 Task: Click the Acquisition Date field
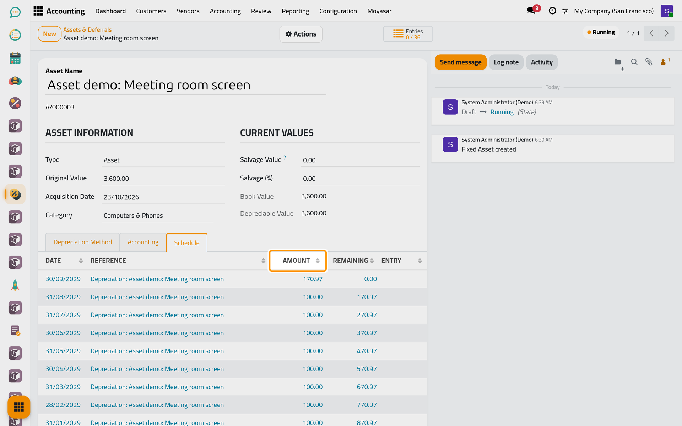point(163,197)
